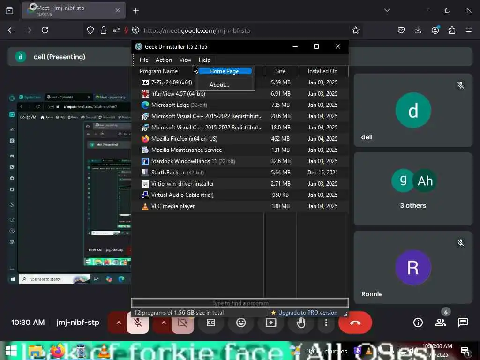
Task: Send a reaction with the emoji button
Action: [x=241, y=322]
